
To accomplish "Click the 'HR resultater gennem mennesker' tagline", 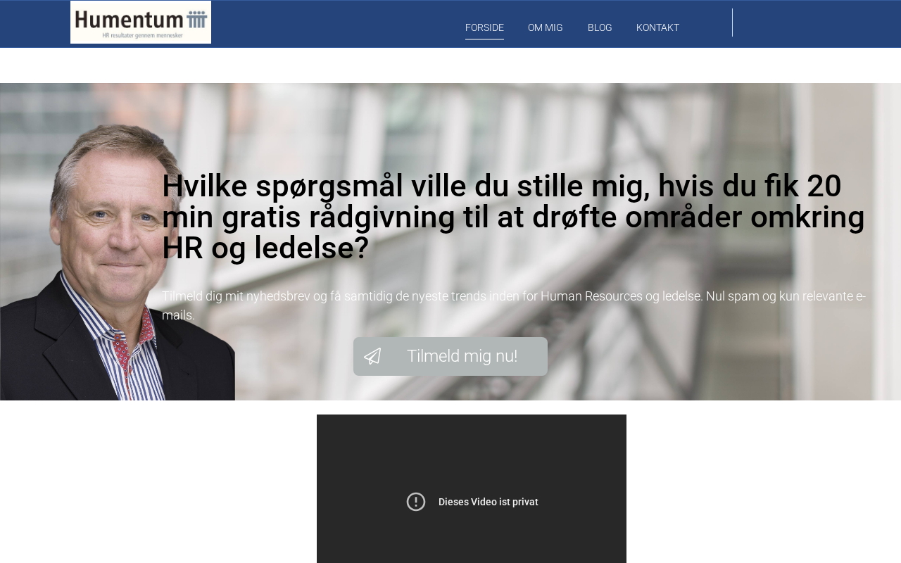I will (142, 34).
